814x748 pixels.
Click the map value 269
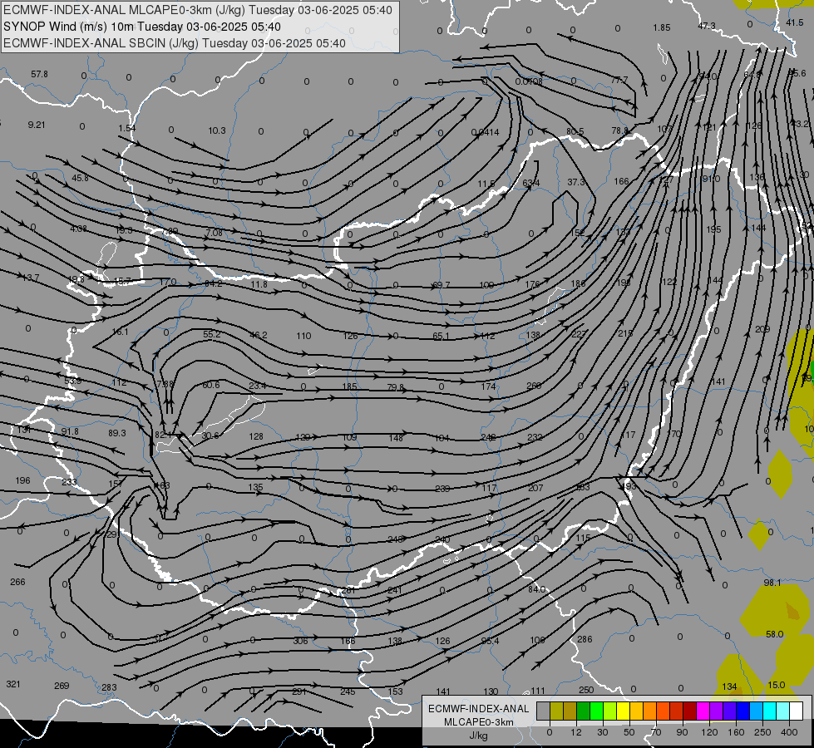[x=62, y=686]
